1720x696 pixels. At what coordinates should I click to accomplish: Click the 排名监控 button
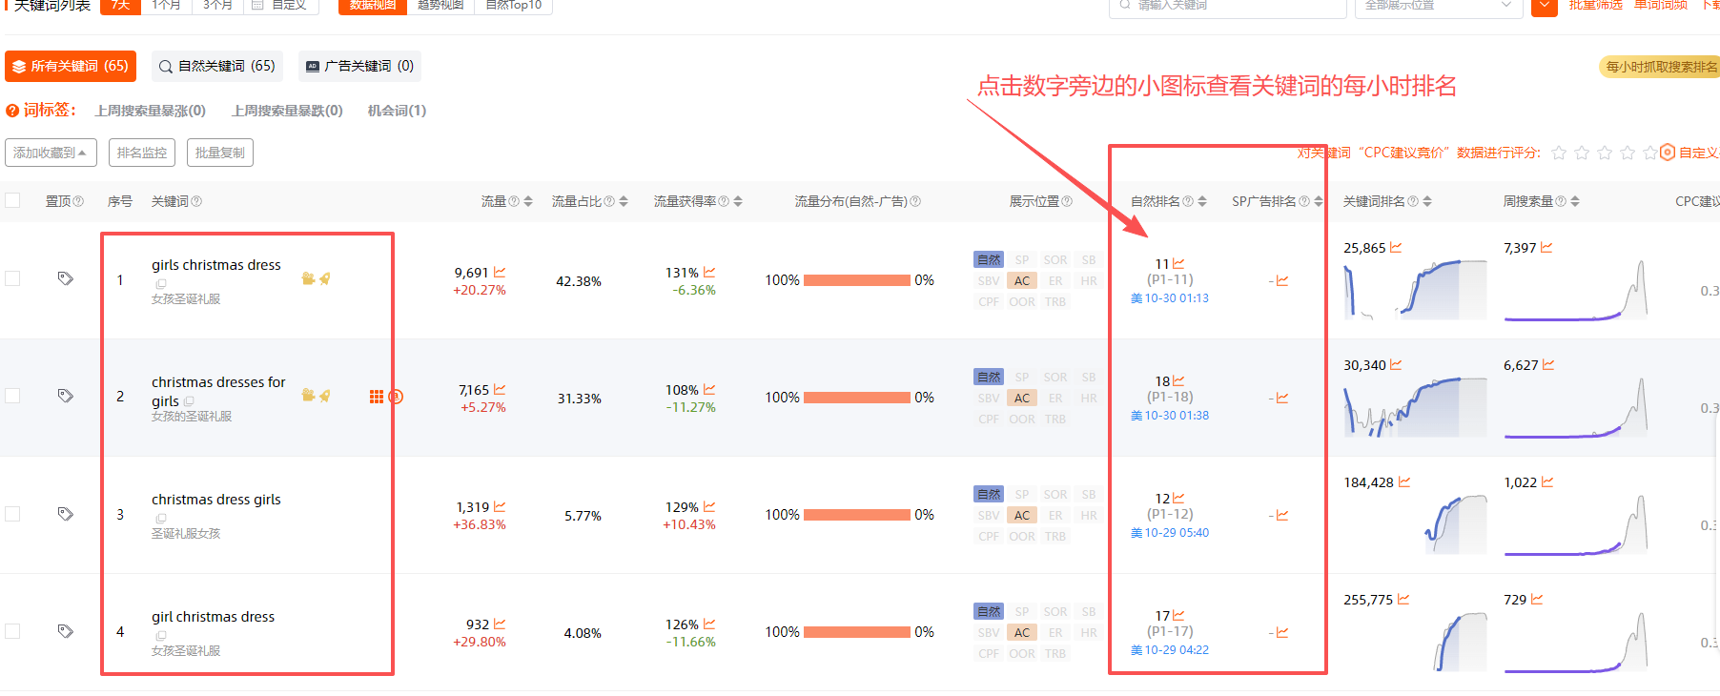[x=141, y=153]
